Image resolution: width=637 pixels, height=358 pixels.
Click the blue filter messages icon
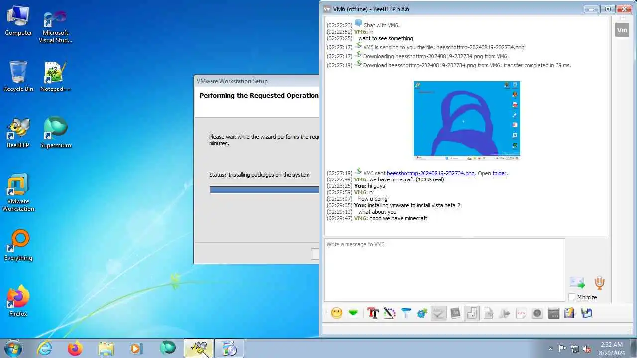tap(406, 313)
